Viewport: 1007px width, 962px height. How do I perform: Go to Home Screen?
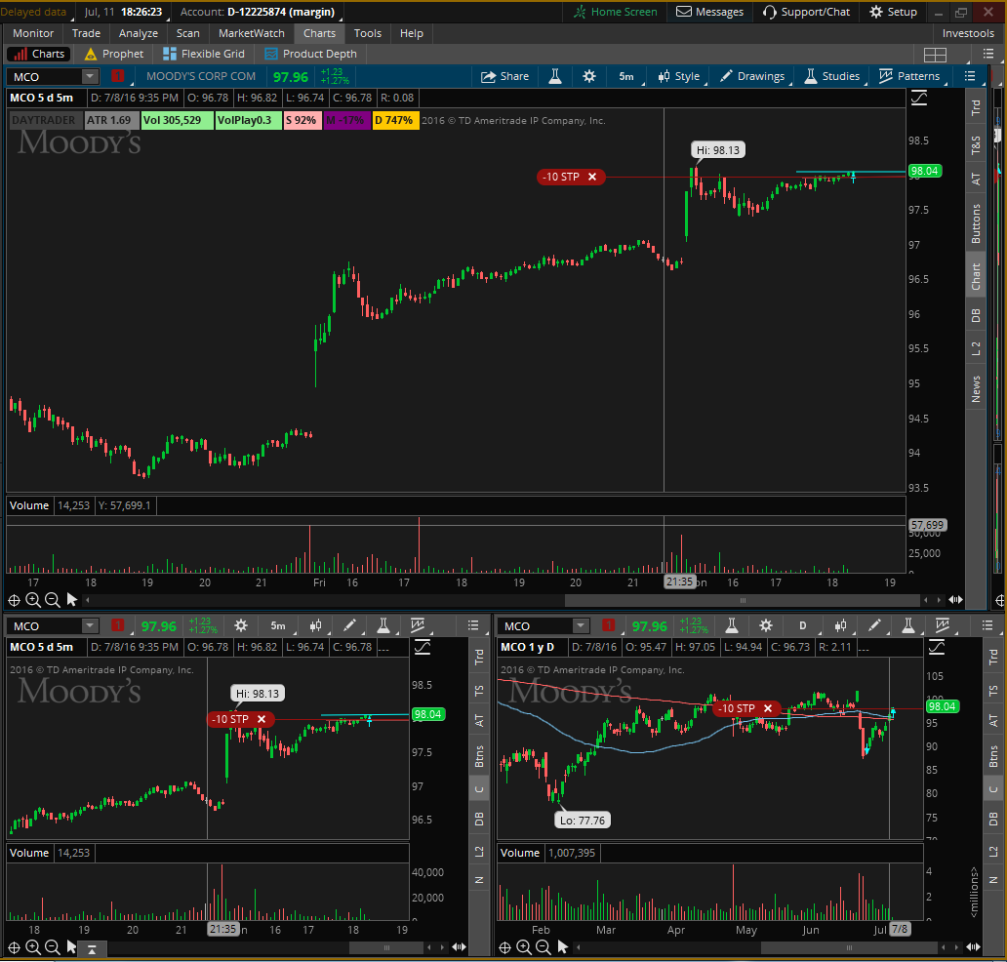[x=616, y=12]
